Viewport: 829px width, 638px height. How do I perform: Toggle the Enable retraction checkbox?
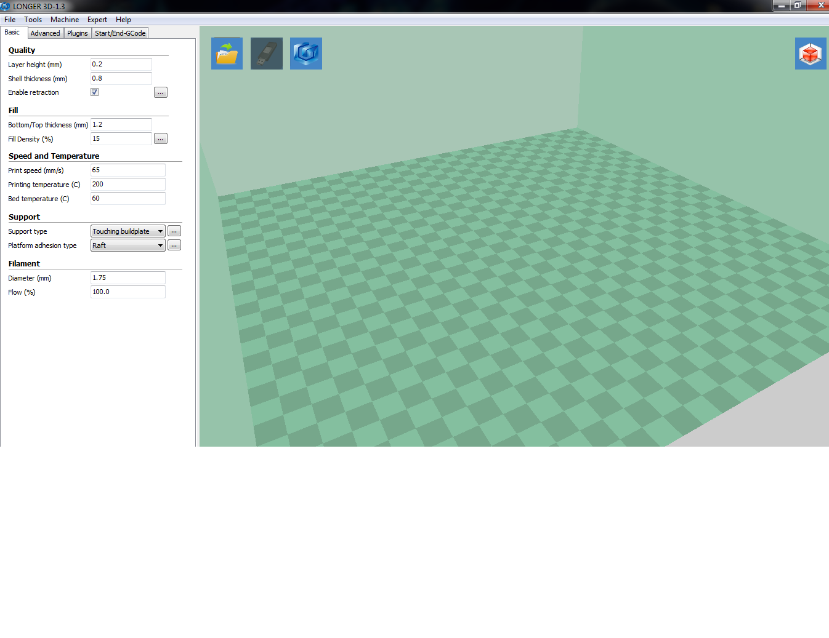tap(94, 92)
